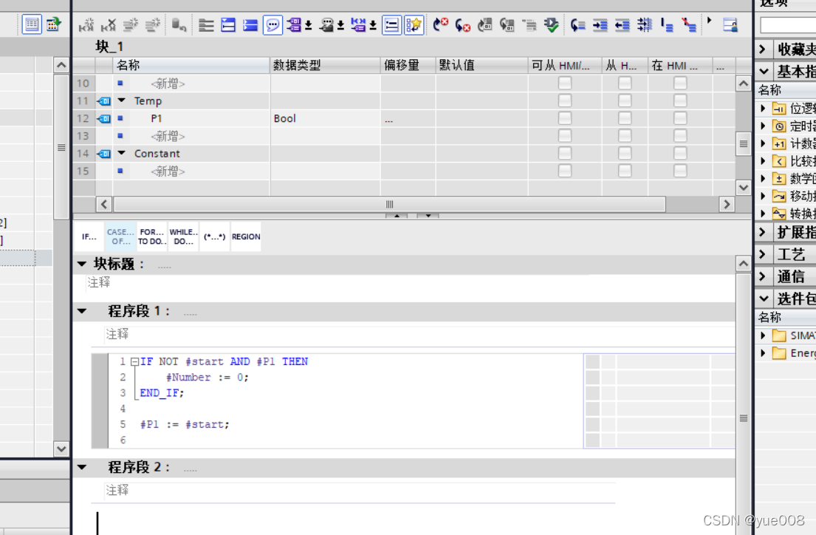Click the instructions search field

(788, 24)
